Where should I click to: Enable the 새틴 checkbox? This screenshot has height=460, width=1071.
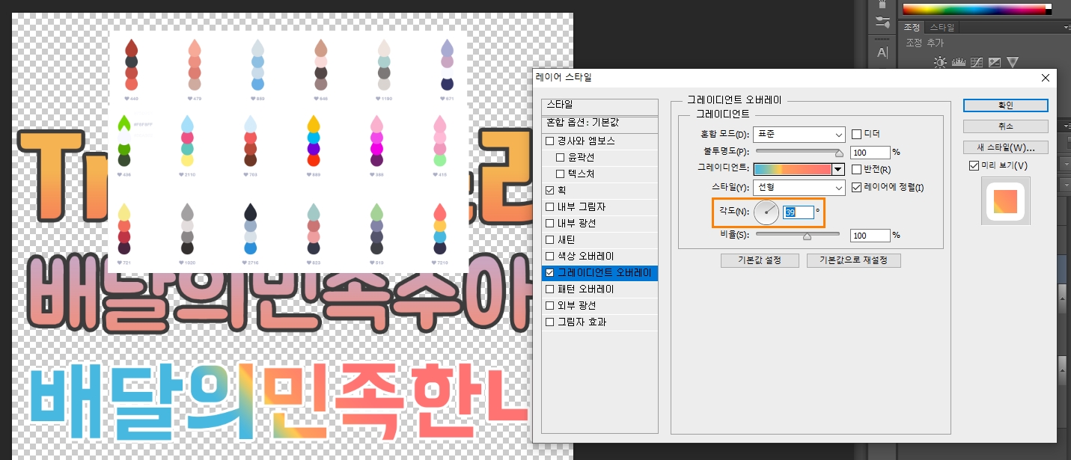point(550,239)
